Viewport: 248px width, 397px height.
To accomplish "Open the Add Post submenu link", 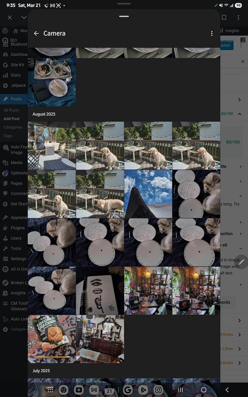I will (x=12, y=119).
